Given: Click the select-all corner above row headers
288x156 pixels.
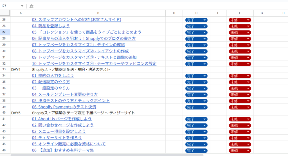Looking at the screenshot, I should (x=5, y=13).
